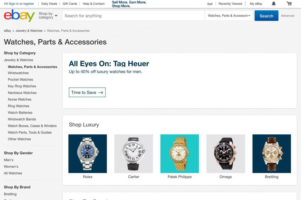This screenshot has width=301, height=200.
Task: Open the shopping cart
Action: click(289, 4)
